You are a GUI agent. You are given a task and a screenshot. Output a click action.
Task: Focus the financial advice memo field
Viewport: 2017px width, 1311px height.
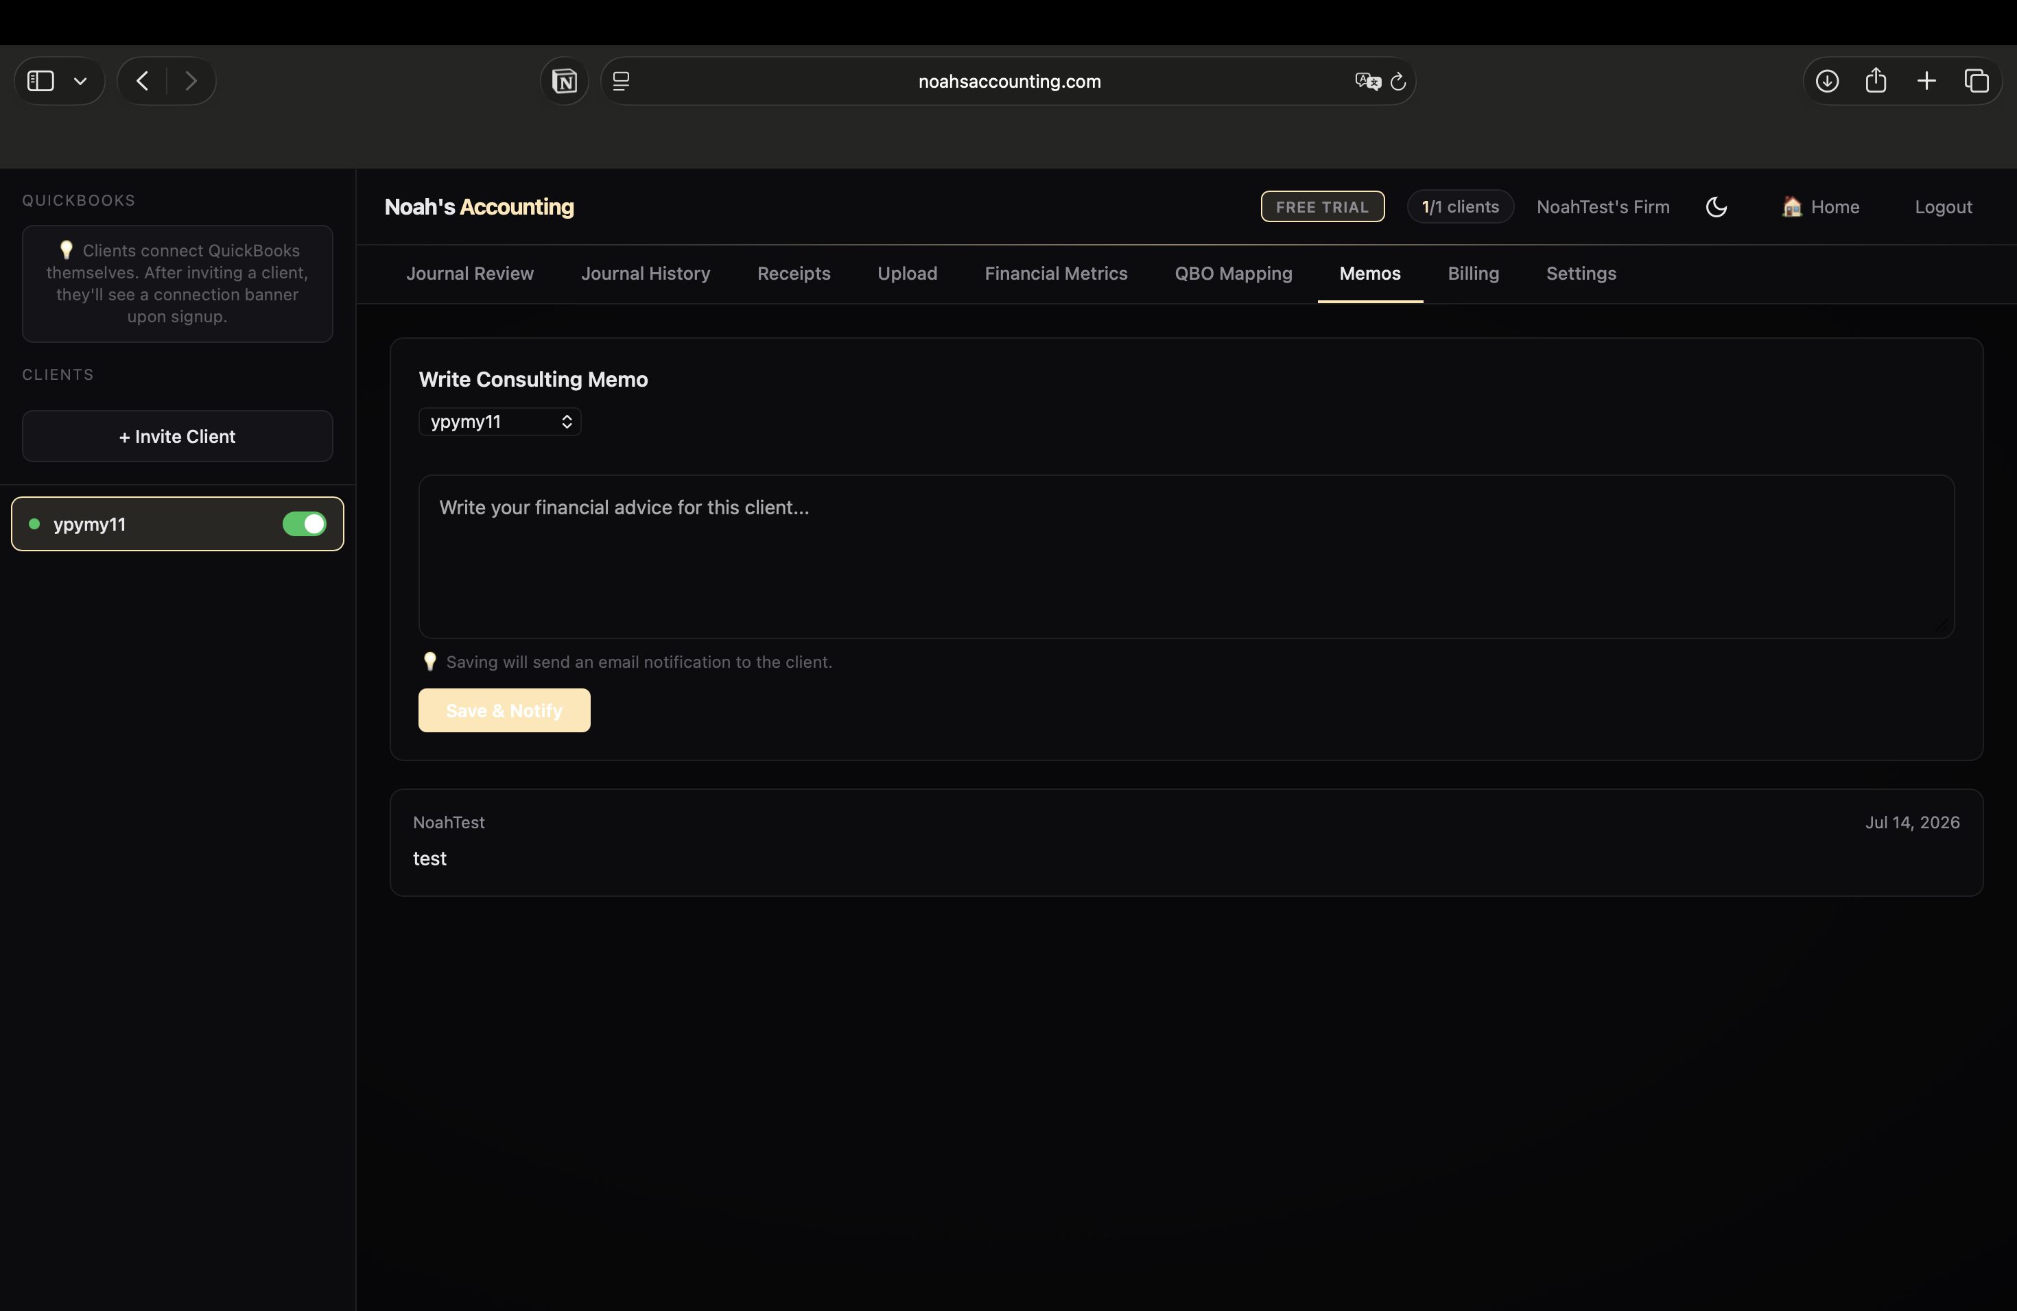[x=1186, y=556]
